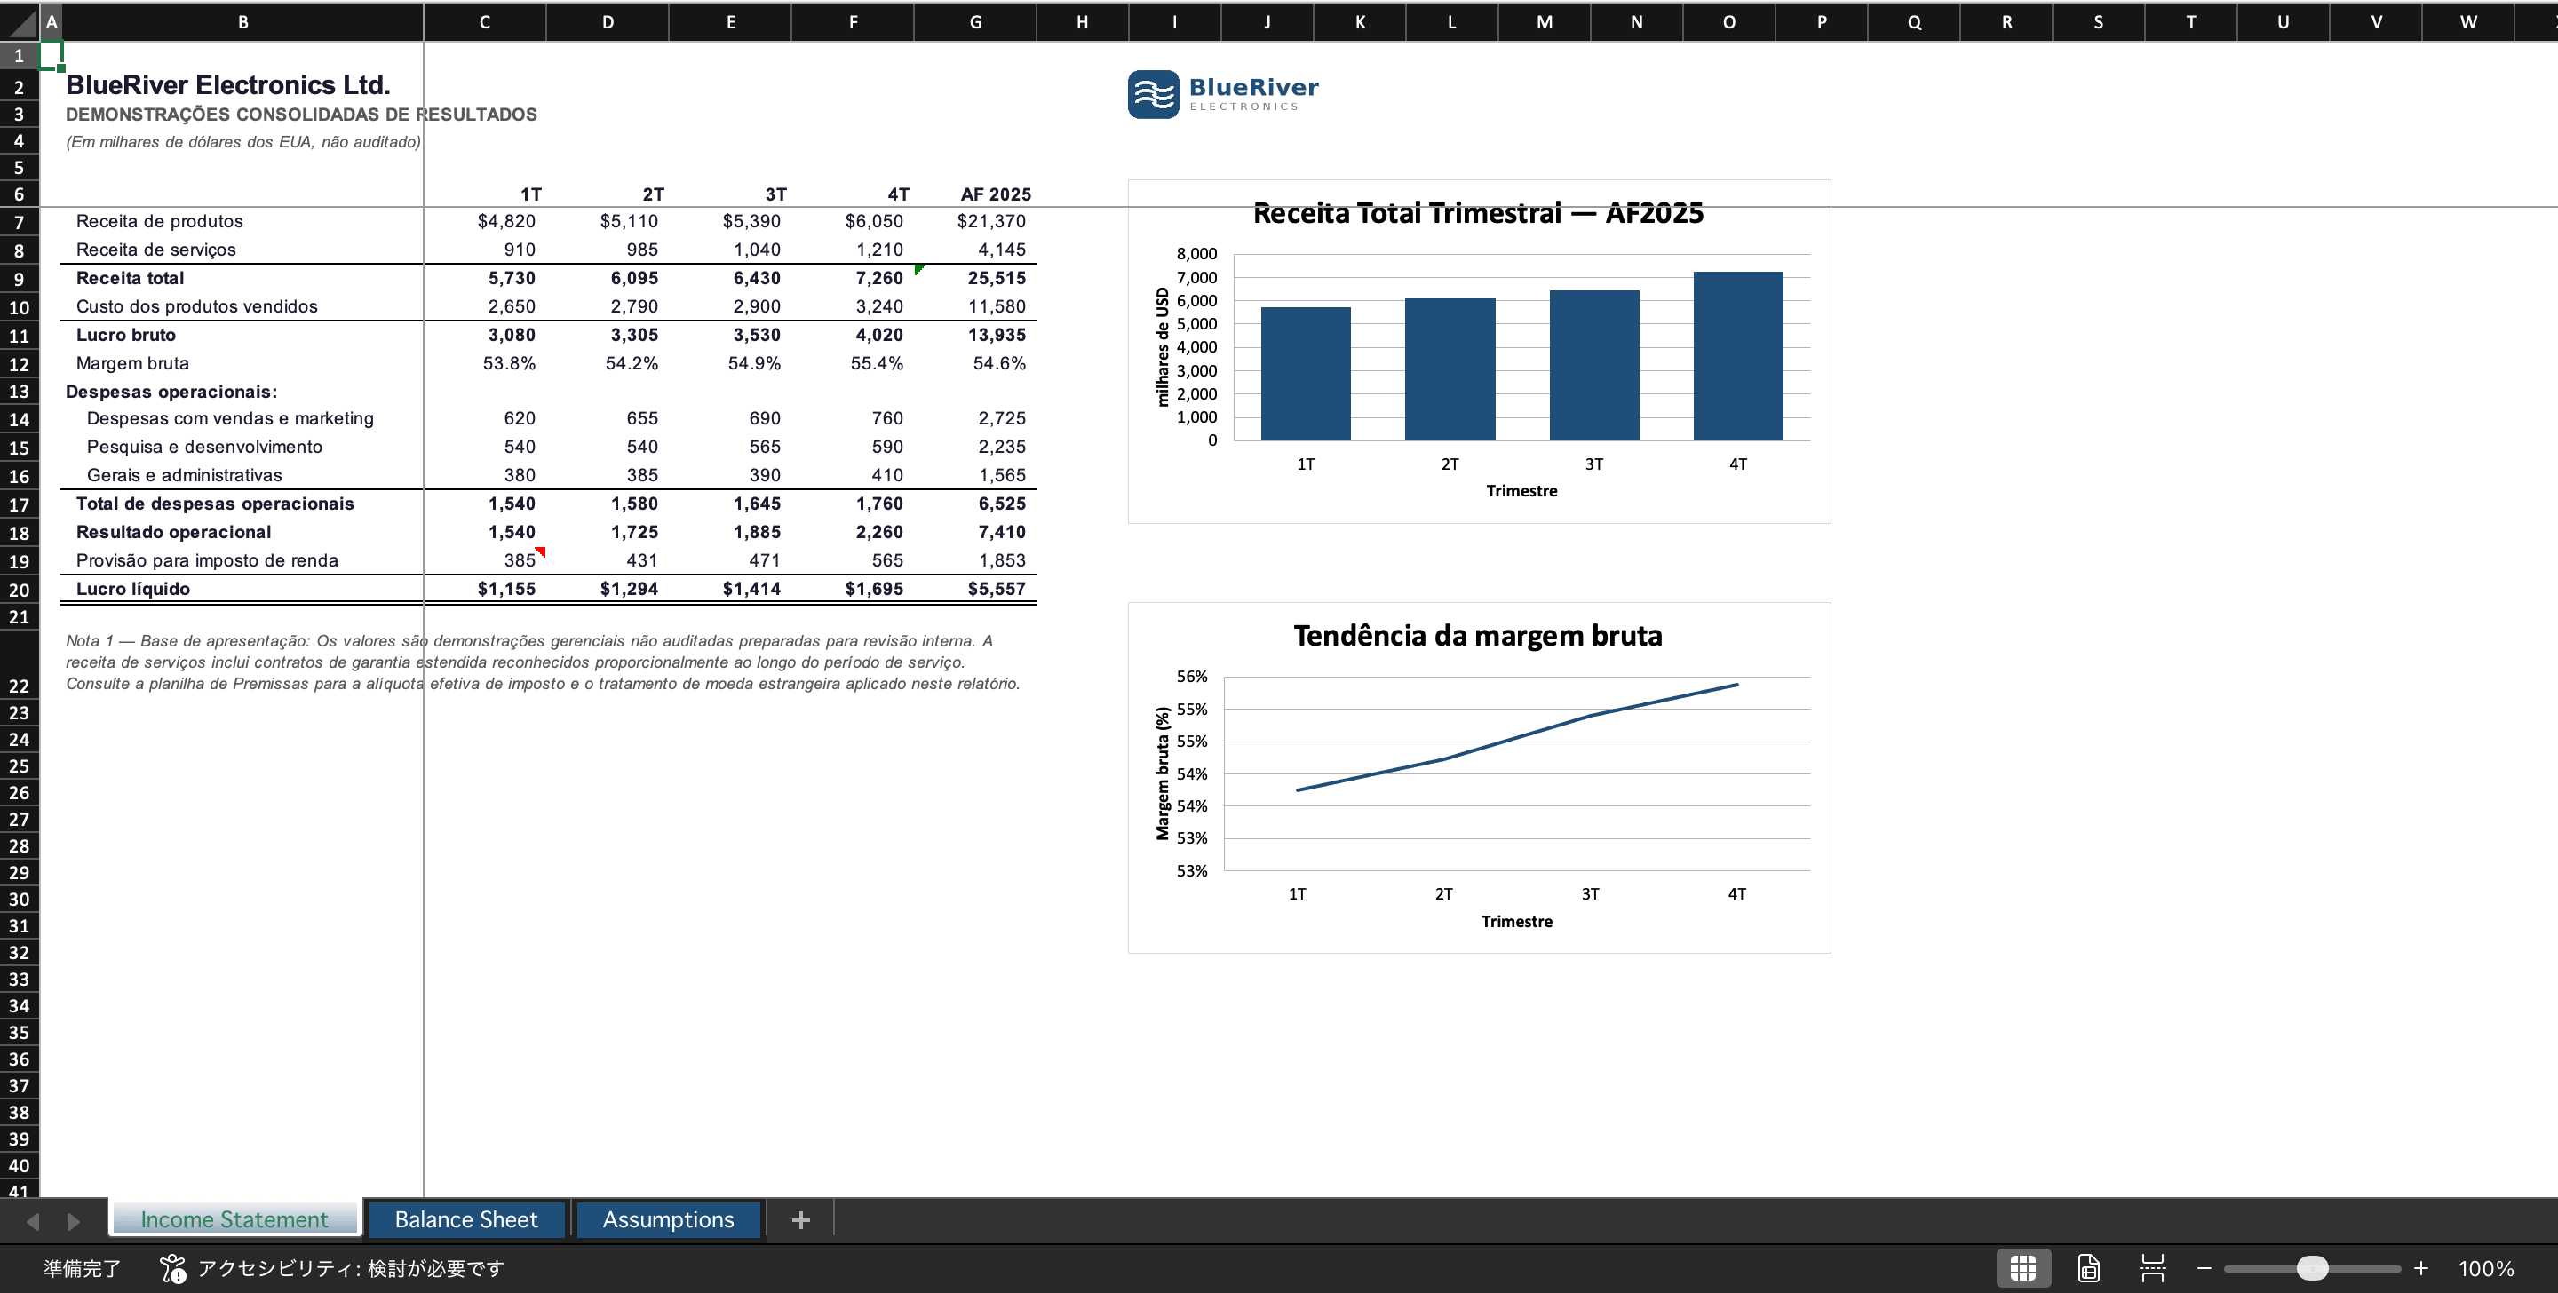Select cell 385 with comment marker
Image resolution: width=2558 pixels, height=1293 pixels.
click(485, 560)
